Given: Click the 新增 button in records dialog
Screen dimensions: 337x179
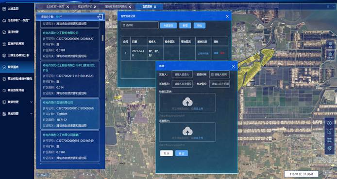Looking at the screenshot, I should pos(185,26).
